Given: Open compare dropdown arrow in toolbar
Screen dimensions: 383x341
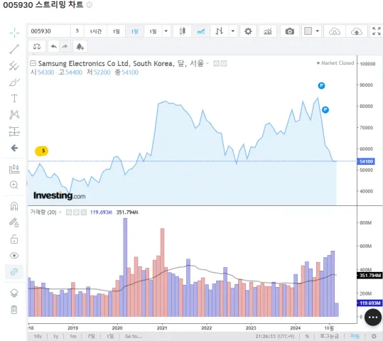Looking at the screenshot, I should pyautogui.click(x=233, y=31).
